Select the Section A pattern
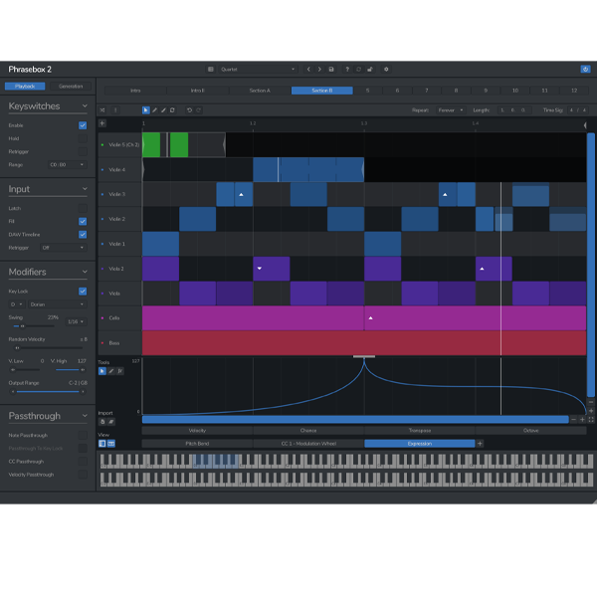 pyautogui.click(x=260, y=91)
